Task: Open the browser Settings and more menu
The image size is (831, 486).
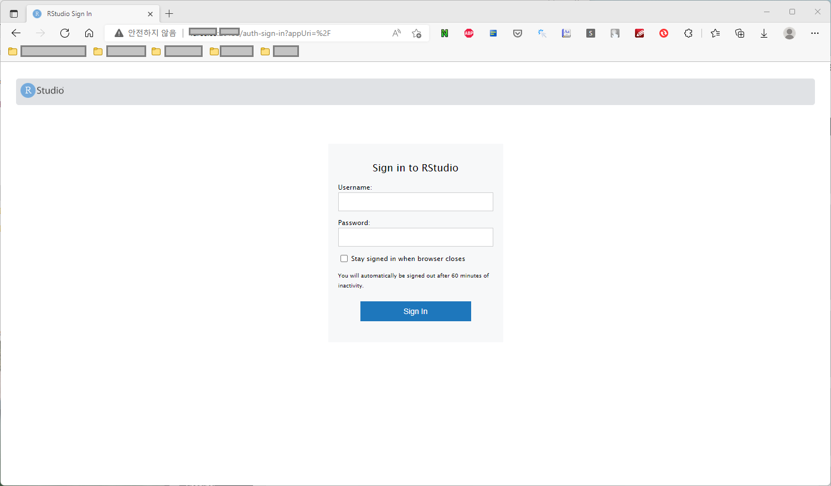Action: 815,33
